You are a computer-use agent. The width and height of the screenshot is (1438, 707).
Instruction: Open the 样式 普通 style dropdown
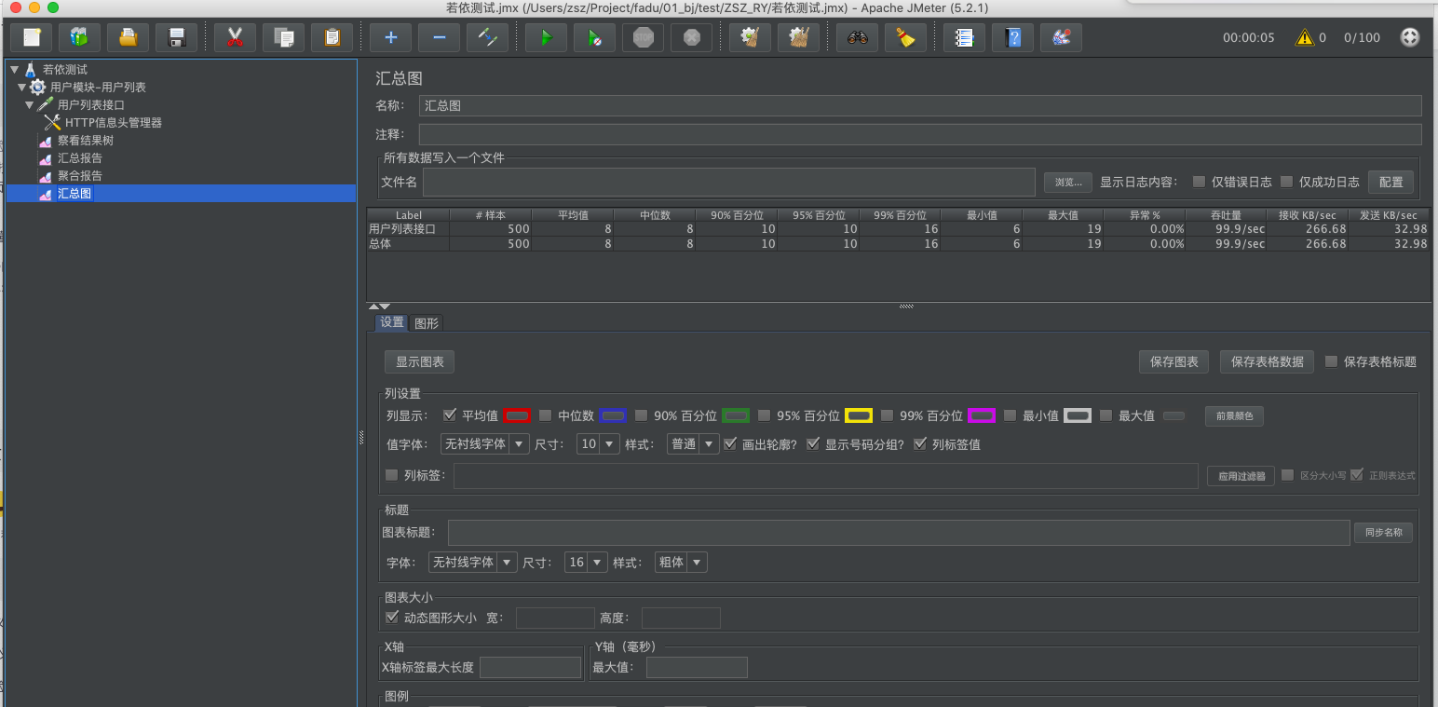pos(693,444)
